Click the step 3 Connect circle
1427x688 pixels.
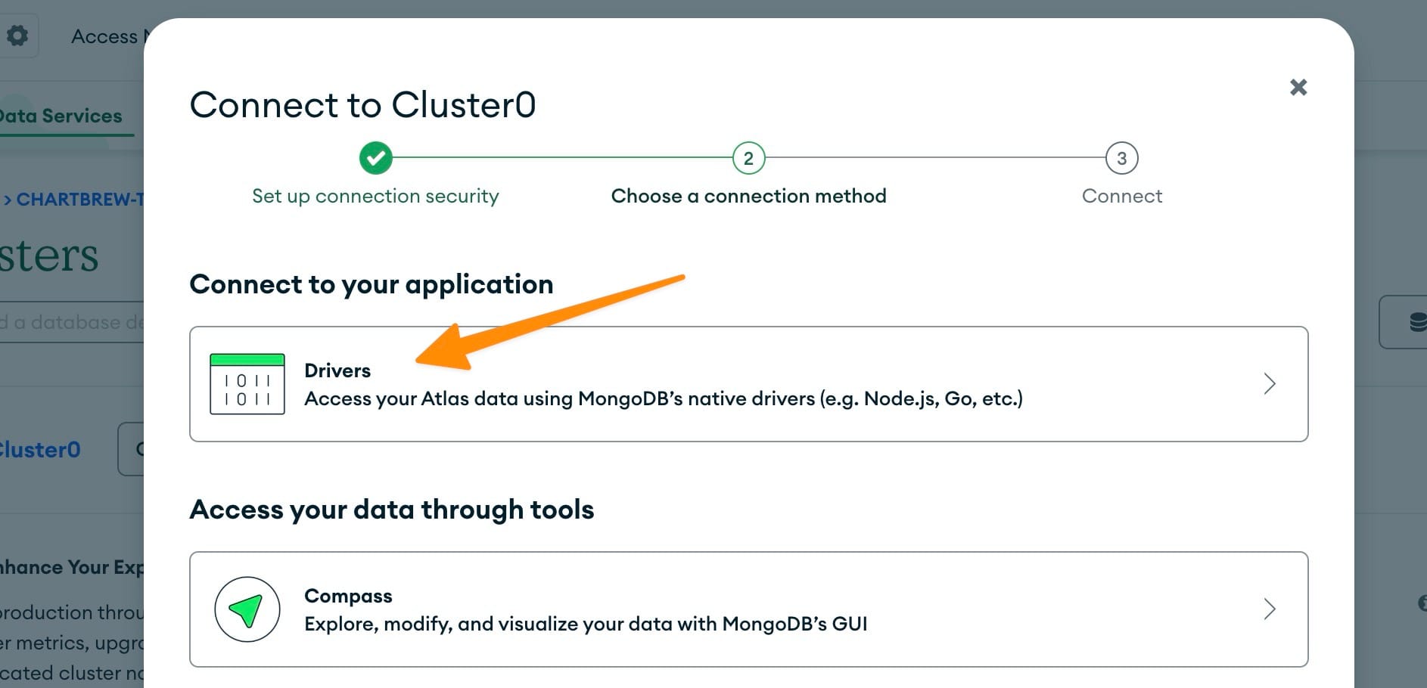pyautogui.click(x=1121, y=158)
